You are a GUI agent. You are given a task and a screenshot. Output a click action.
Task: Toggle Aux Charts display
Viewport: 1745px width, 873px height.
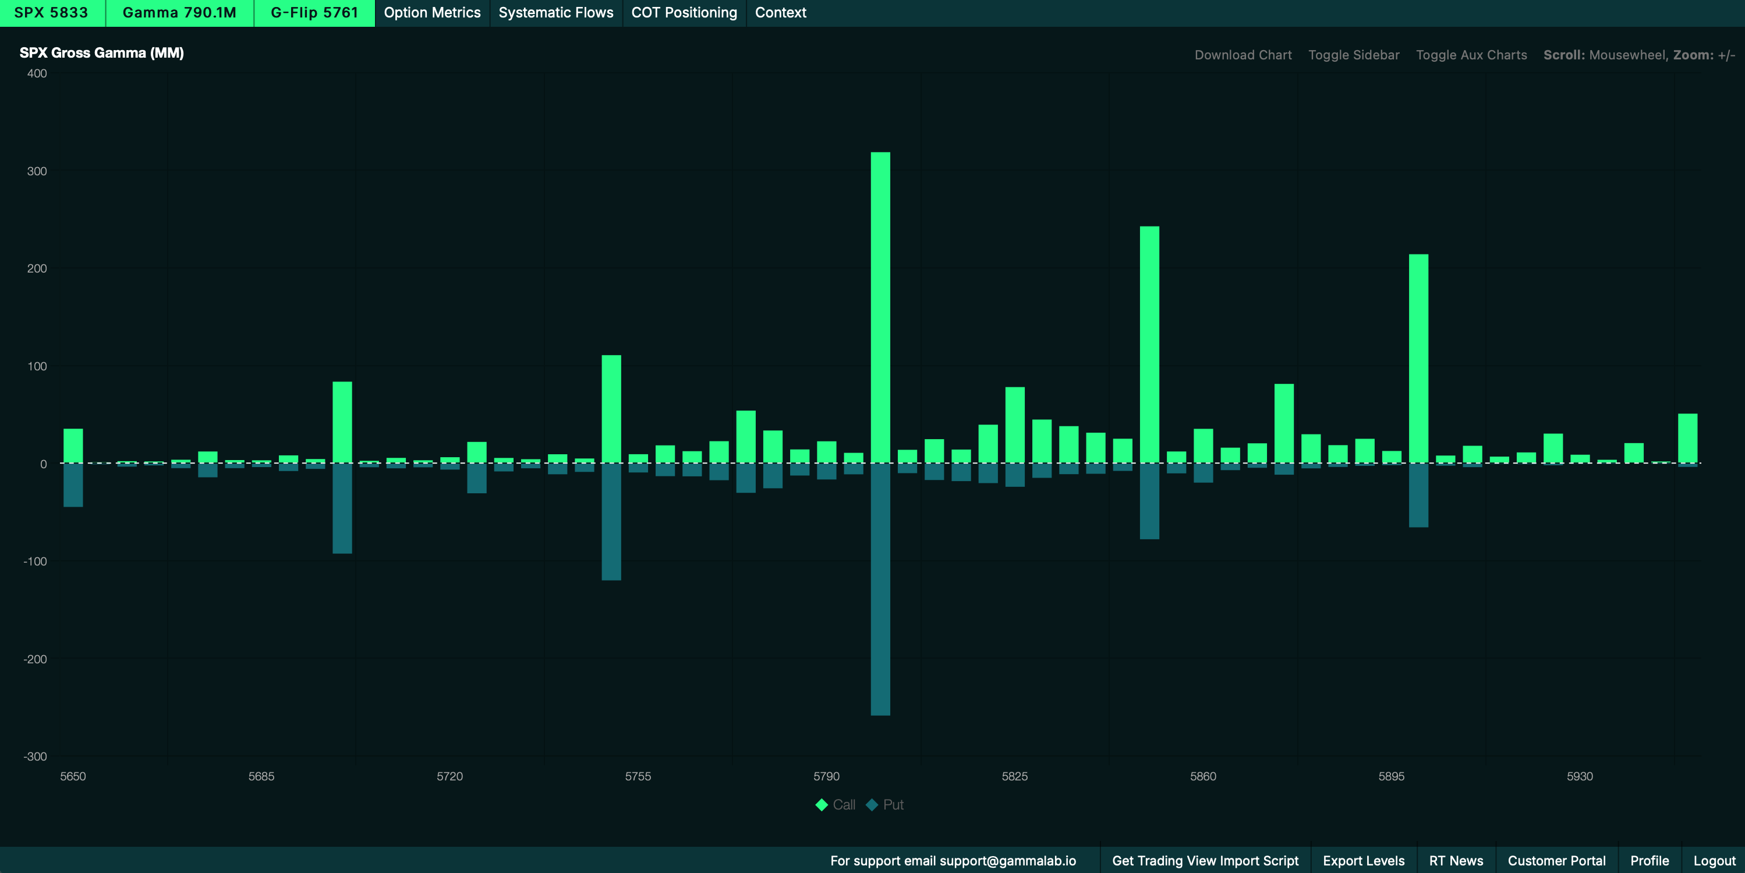tap(1471, 55)
